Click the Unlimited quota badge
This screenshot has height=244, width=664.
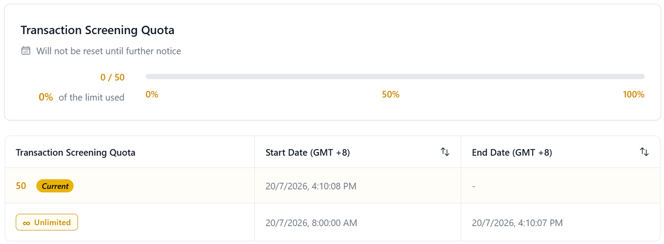pyautogui.click(x=47, y=222)
